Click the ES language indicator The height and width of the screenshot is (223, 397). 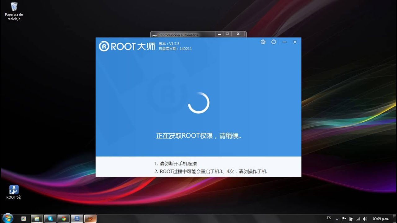click(329, 218)
